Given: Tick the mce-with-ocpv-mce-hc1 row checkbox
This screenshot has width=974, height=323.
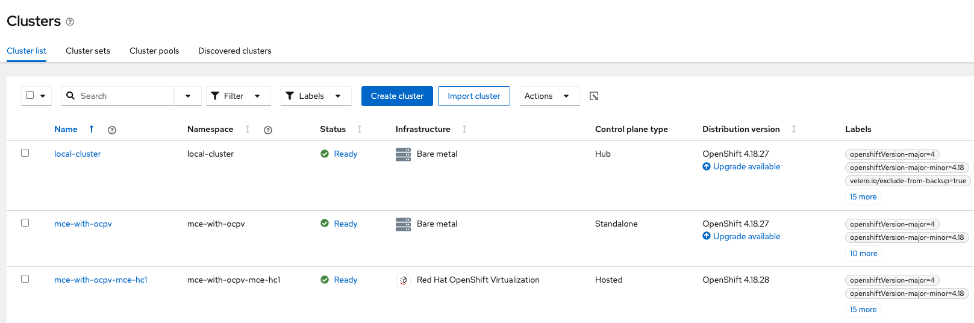Looking at the screenshot, I should (25, 279).
